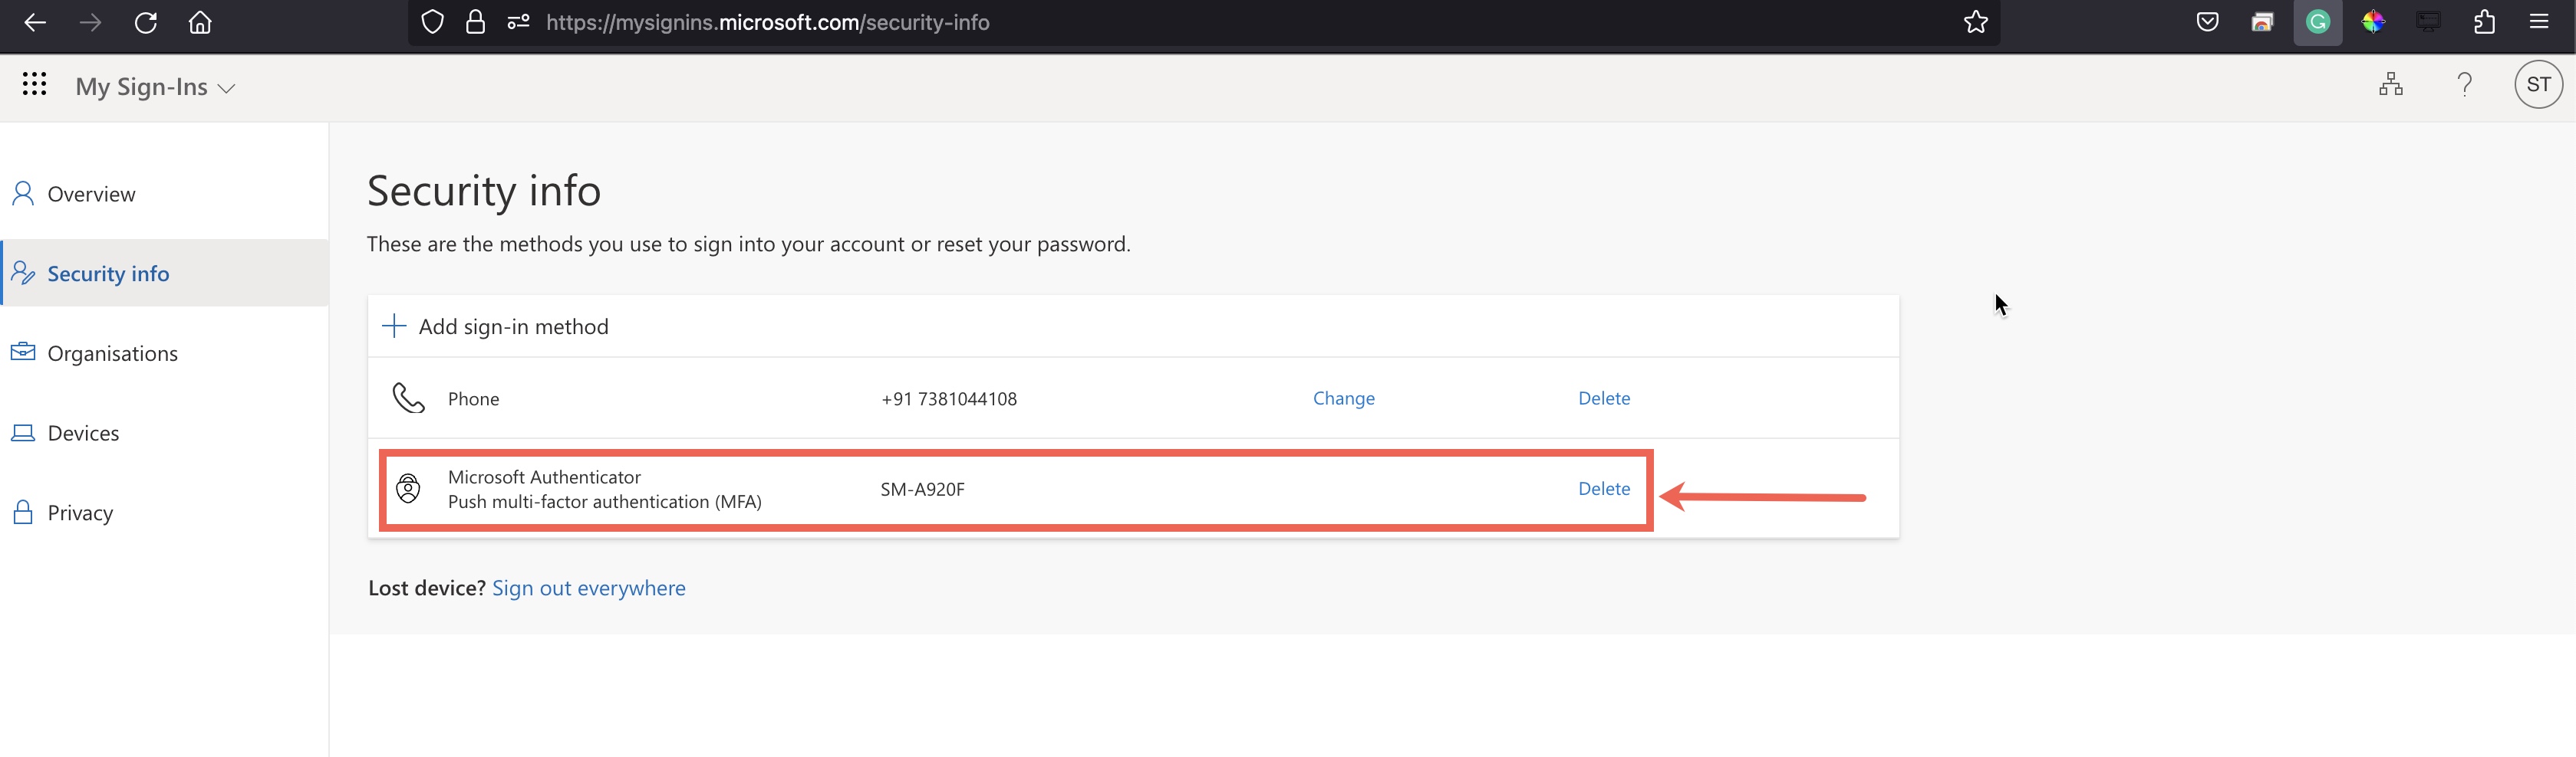Click the phone handset icon
2576x757 pixels.
pos(408,398)
